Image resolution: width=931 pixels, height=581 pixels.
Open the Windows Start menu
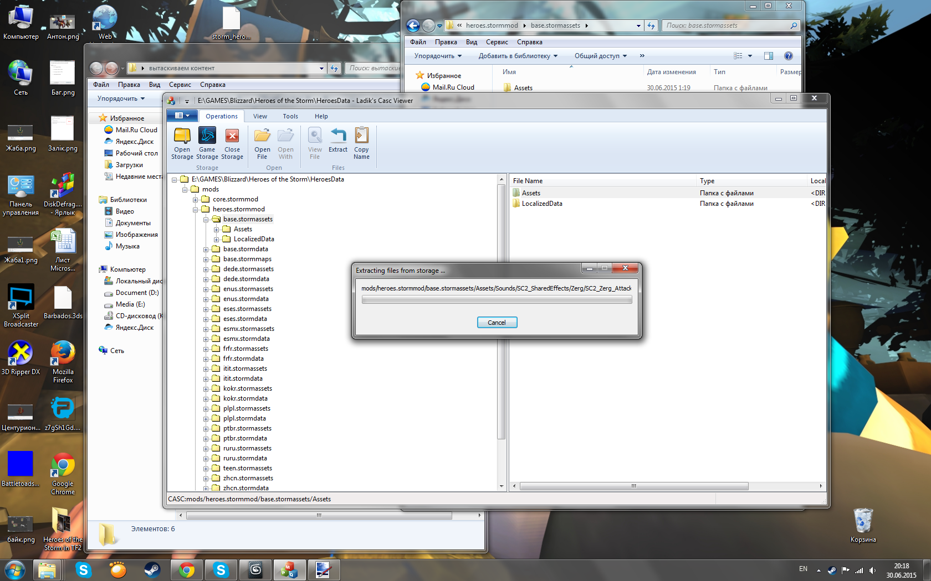click(x=14, y=569)
